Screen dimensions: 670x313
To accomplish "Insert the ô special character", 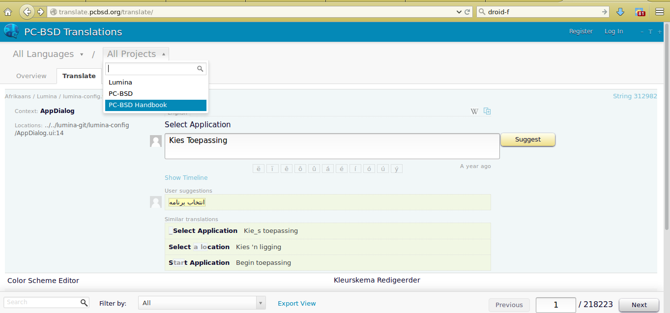I will (300, 169).
